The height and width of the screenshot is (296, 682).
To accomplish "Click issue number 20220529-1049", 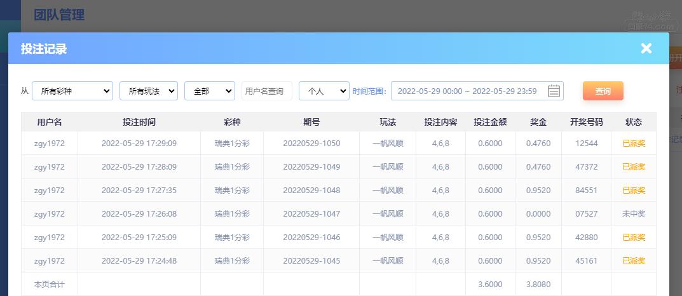I will click(x=311, y=167).
